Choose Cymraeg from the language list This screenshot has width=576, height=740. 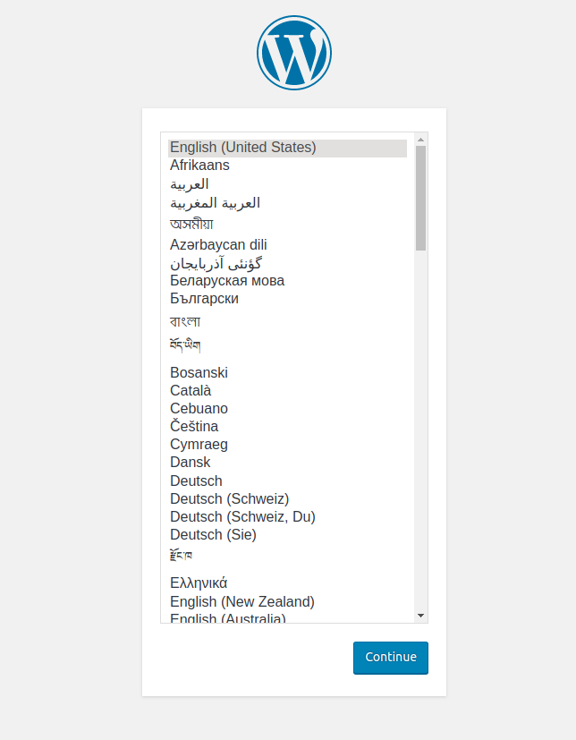[199, 444]
